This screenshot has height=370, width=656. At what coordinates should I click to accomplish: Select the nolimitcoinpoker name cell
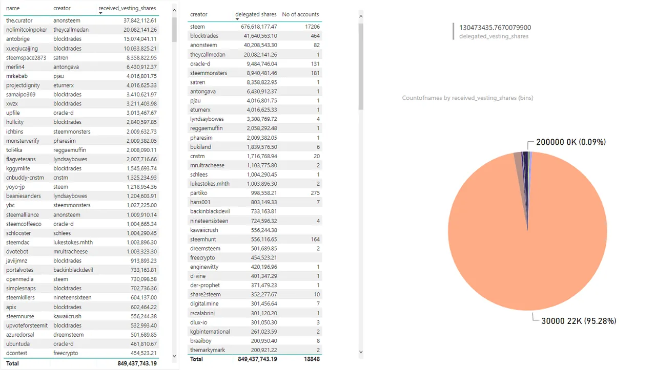coord(26,30)
